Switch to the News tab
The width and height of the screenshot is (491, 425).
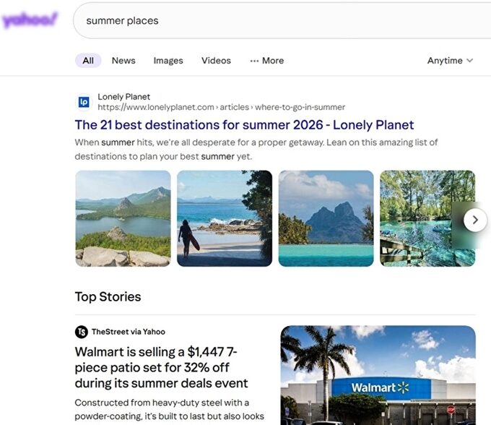tap(123, 61)
